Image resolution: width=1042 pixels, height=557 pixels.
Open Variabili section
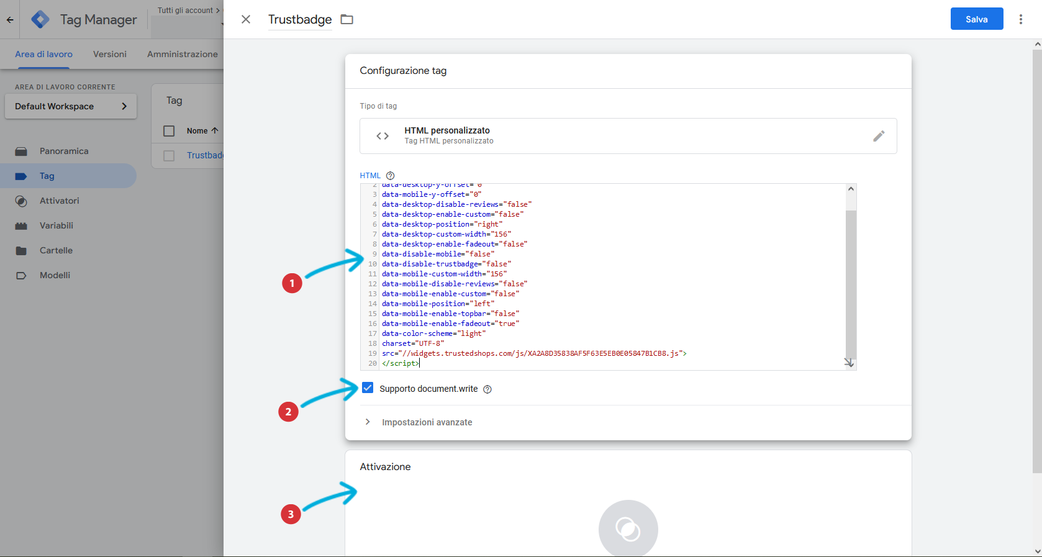(x=57, y=225)
